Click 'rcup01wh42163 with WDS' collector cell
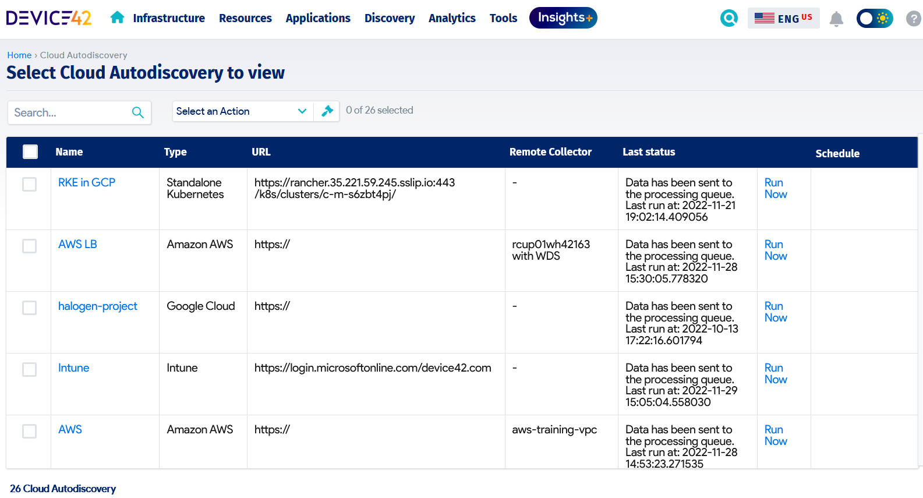923x498 pixels. pyautogui.click(x=551, y=250)
